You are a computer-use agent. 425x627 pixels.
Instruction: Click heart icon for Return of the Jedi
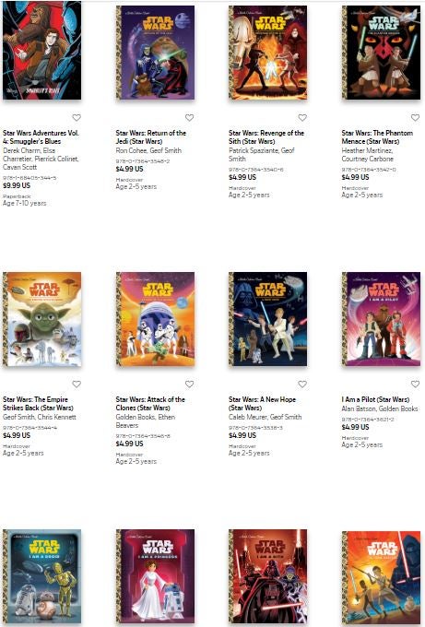[x=189, y=118]
